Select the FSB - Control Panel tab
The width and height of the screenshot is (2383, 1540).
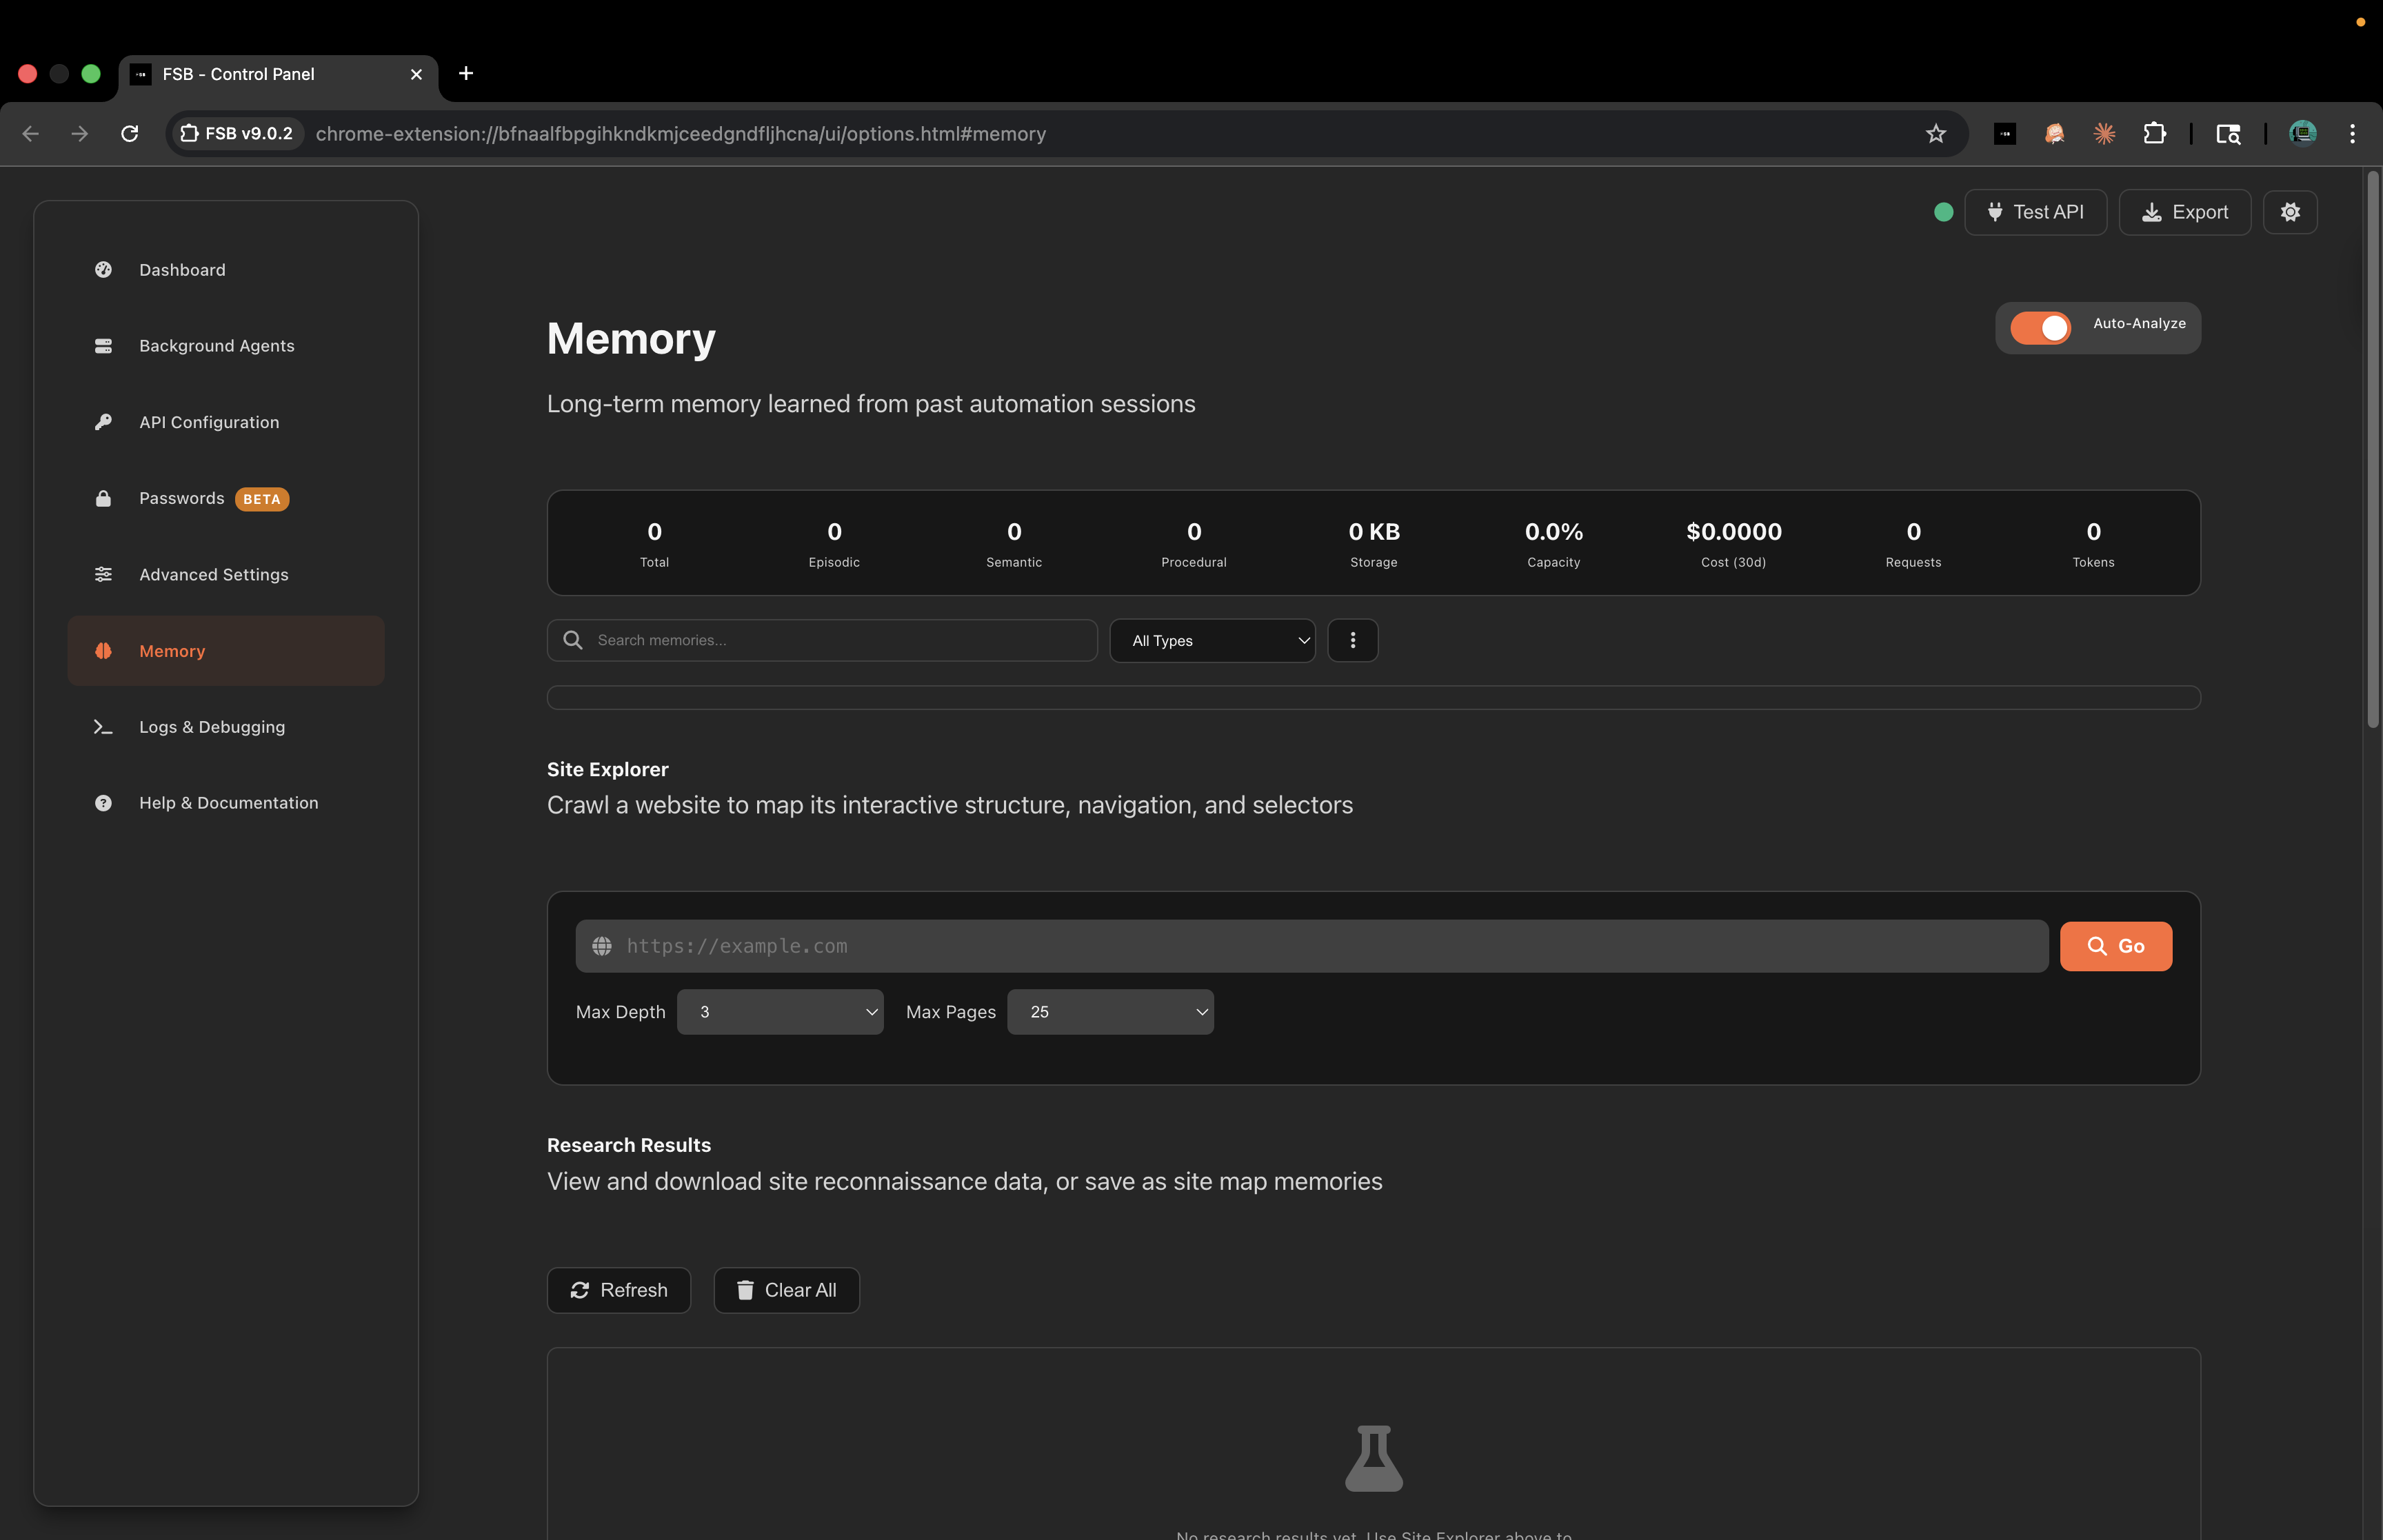[x=279, y=74]
